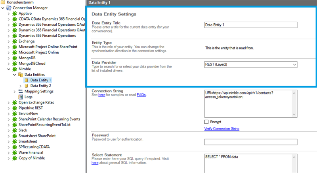Click the Pipedrive REST connection icon
The height and width of the screenshot is (173, 317).
[15, 108]
